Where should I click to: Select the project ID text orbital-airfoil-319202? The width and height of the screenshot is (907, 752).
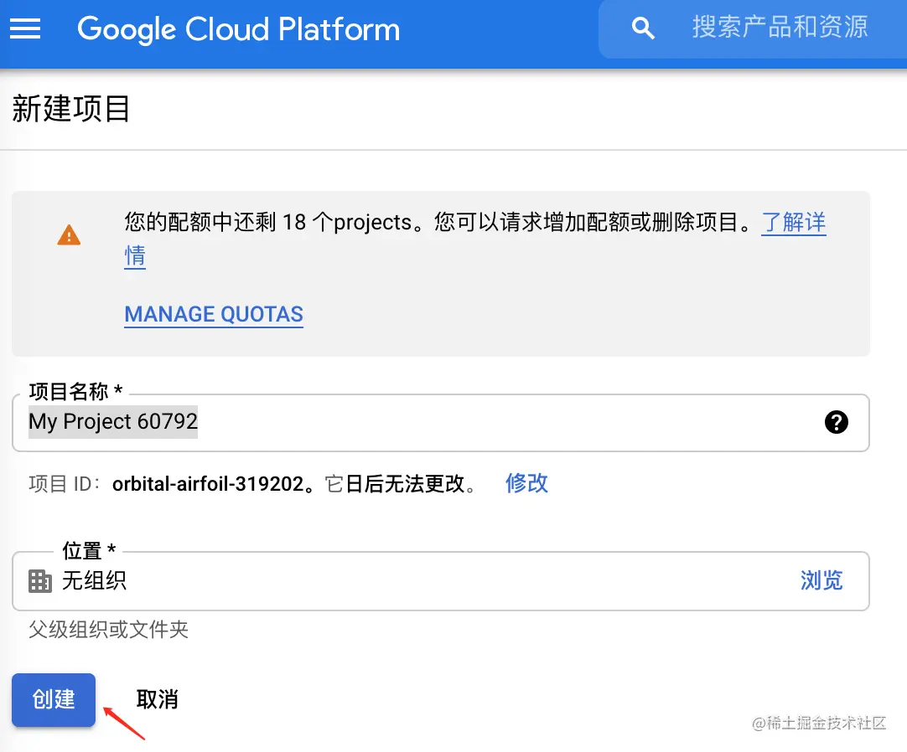(x=208, y=484)
